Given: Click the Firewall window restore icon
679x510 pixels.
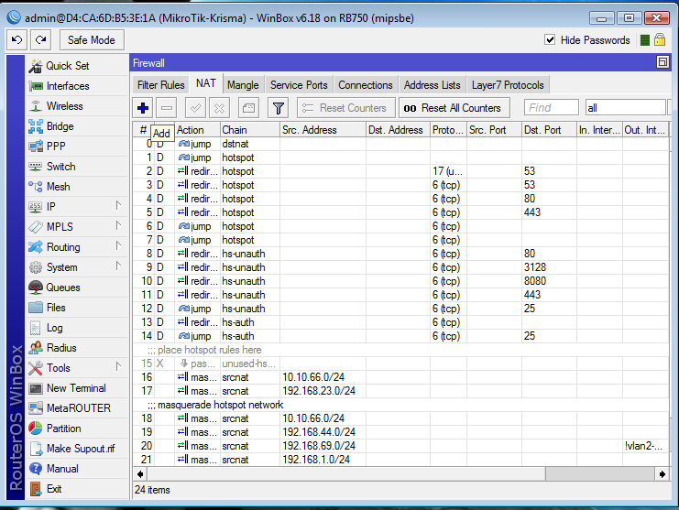Looking at the screenshot, I should point(663,63).
